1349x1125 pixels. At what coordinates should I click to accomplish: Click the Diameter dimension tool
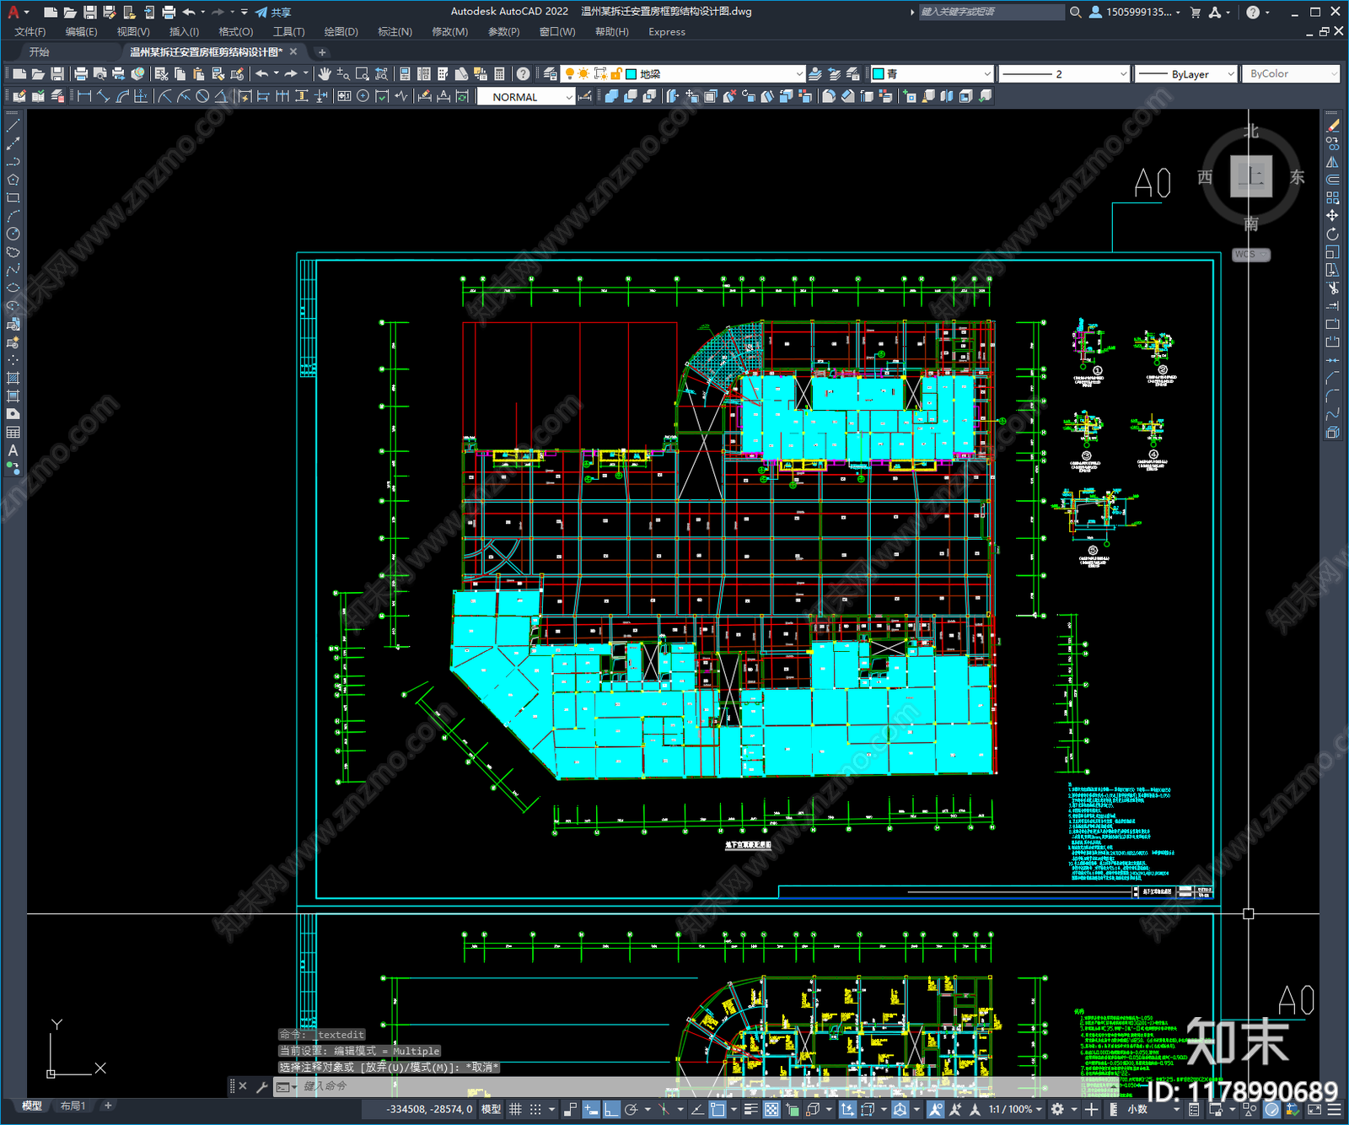coord(202,96)
